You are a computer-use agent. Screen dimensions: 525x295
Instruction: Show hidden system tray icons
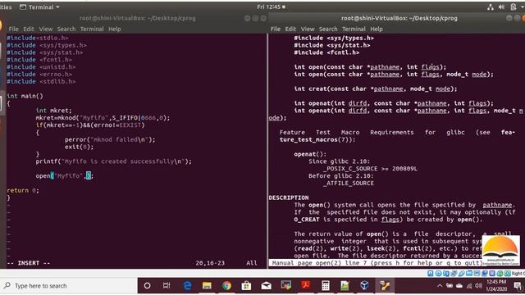click(x=440, y=286)
